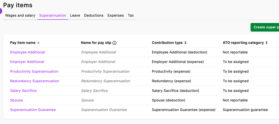View the Superannuation Guarantee pay item
279x124 pixels.
[33, 110]
